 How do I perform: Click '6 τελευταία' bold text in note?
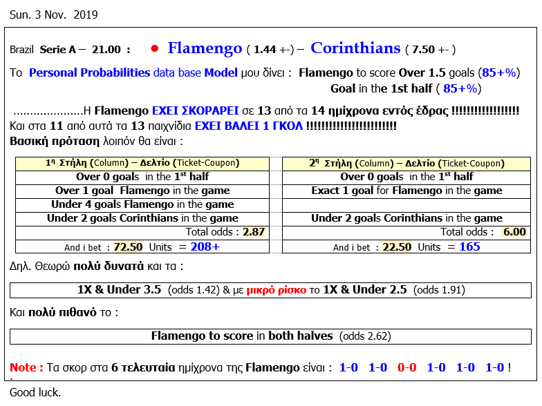143,367
